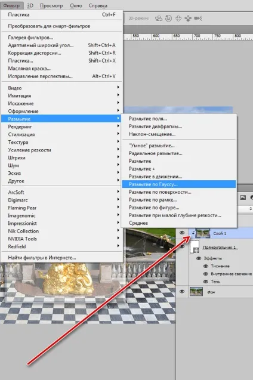This screenshot has height=380, width=253.
Task: Click clipping mask arrow on Слой 1
Action: [x=193, y=233]
